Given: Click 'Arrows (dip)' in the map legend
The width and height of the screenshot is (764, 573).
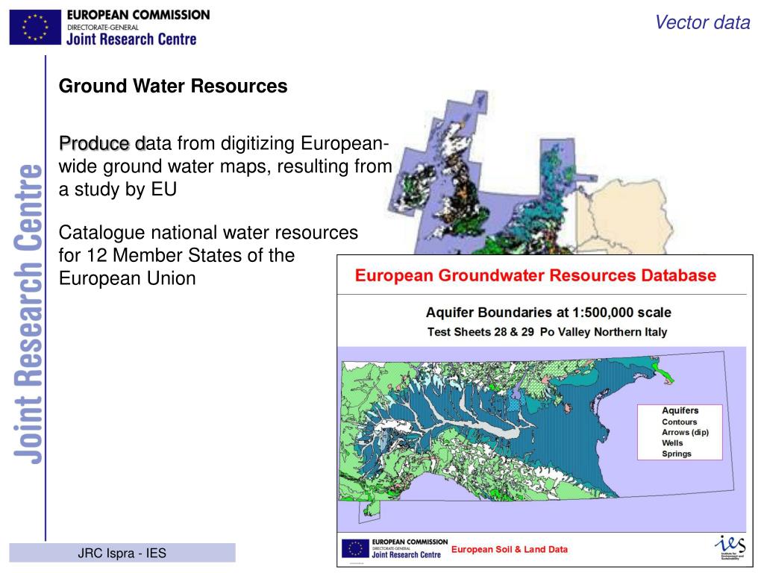Looking at the screenshot, I should coord(685,432).
